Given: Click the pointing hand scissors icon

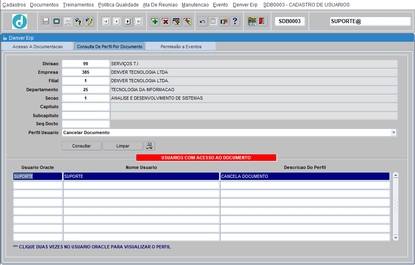Looking at the screenshot, I should [224, 21].
